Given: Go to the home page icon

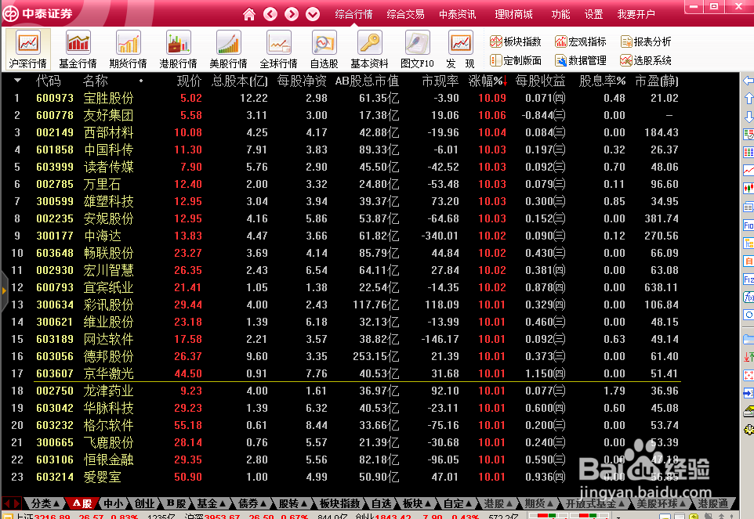Looking at the screenshot, I should coord(249,14).
